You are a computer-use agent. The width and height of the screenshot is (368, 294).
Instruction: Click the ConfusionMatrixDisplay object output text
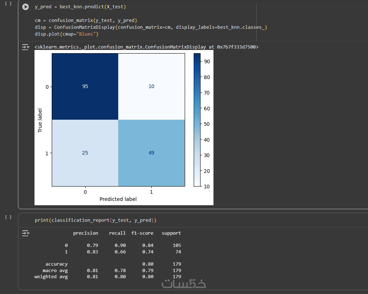point(146,47)
